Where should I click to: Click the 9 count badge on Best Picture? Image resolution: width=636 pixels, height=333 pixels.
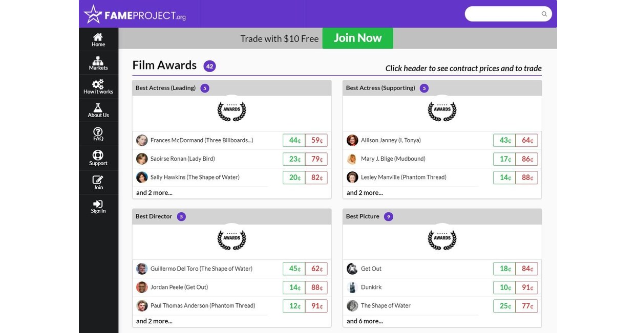click(x=389, y=216)
